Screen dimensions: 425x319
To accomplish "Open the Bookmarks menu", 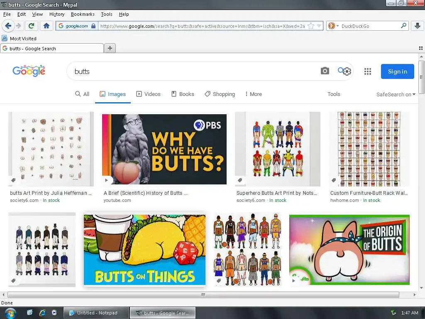I will click(83, 14).
